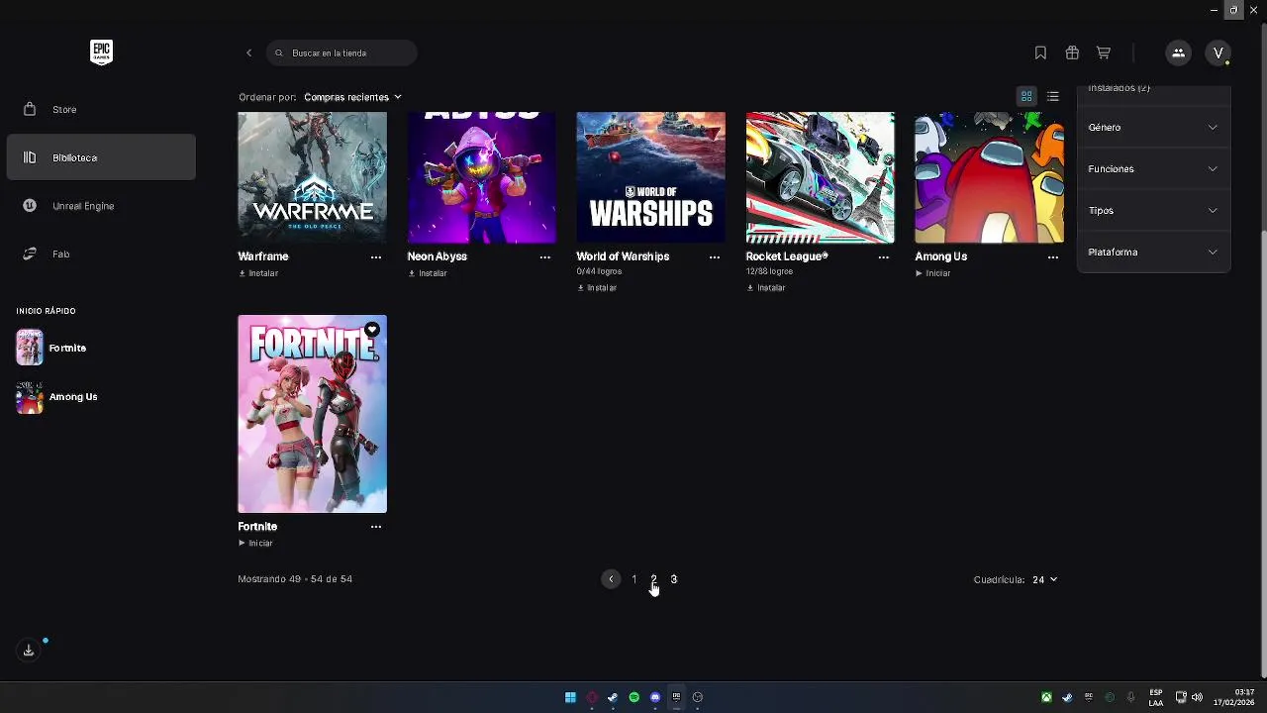Open the downloads icon at bottom left
Image resolution: width=1267 pixels, height=713 pixels.
[x=29, y=650]
